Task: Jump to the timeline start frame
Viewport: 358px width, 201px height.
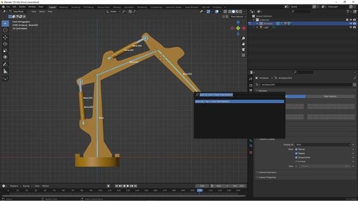Action: (x=116, y=186)
